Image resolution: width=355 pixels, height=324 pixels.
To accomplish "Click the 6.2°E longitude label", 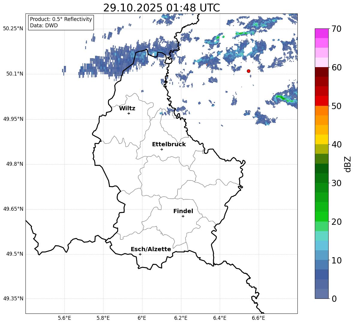I will pos(181,318).
